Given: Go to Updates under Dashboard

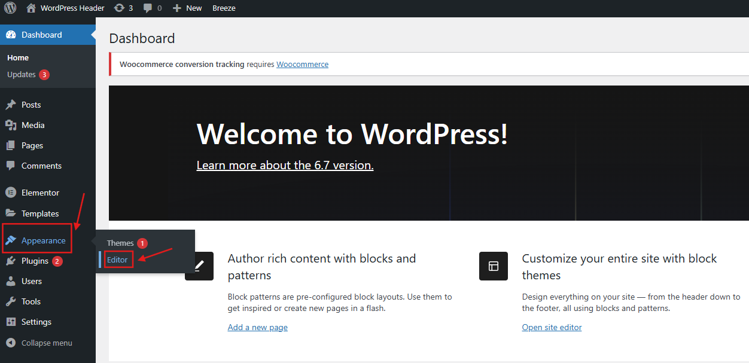Looking at the screenshot, I should pos(22,75).
